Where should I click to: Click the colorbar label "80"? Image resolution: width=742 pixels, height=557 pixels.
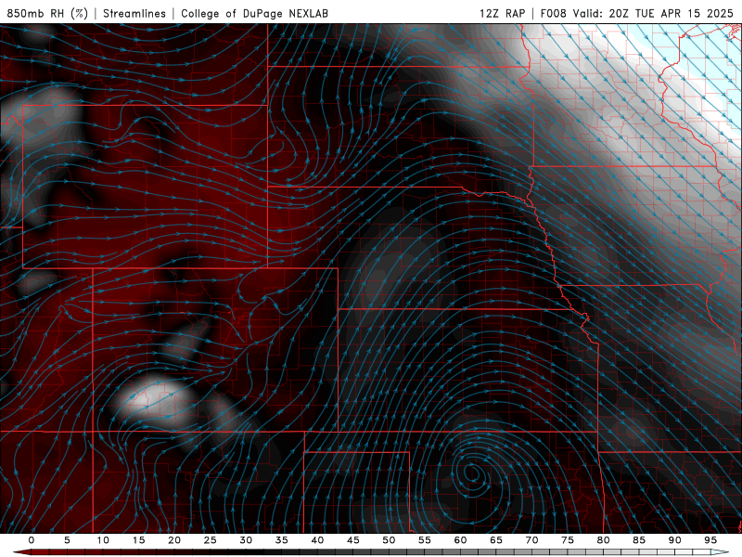(604, 540)
